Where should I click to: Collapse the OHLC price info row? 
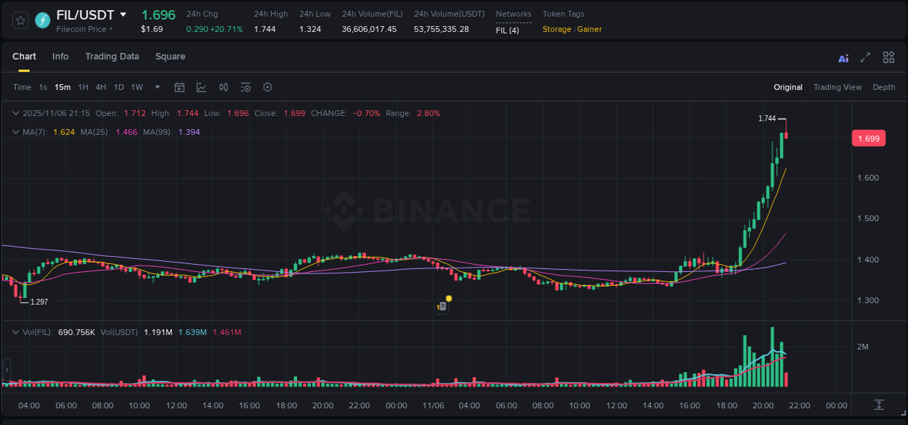tap(16, 113)
